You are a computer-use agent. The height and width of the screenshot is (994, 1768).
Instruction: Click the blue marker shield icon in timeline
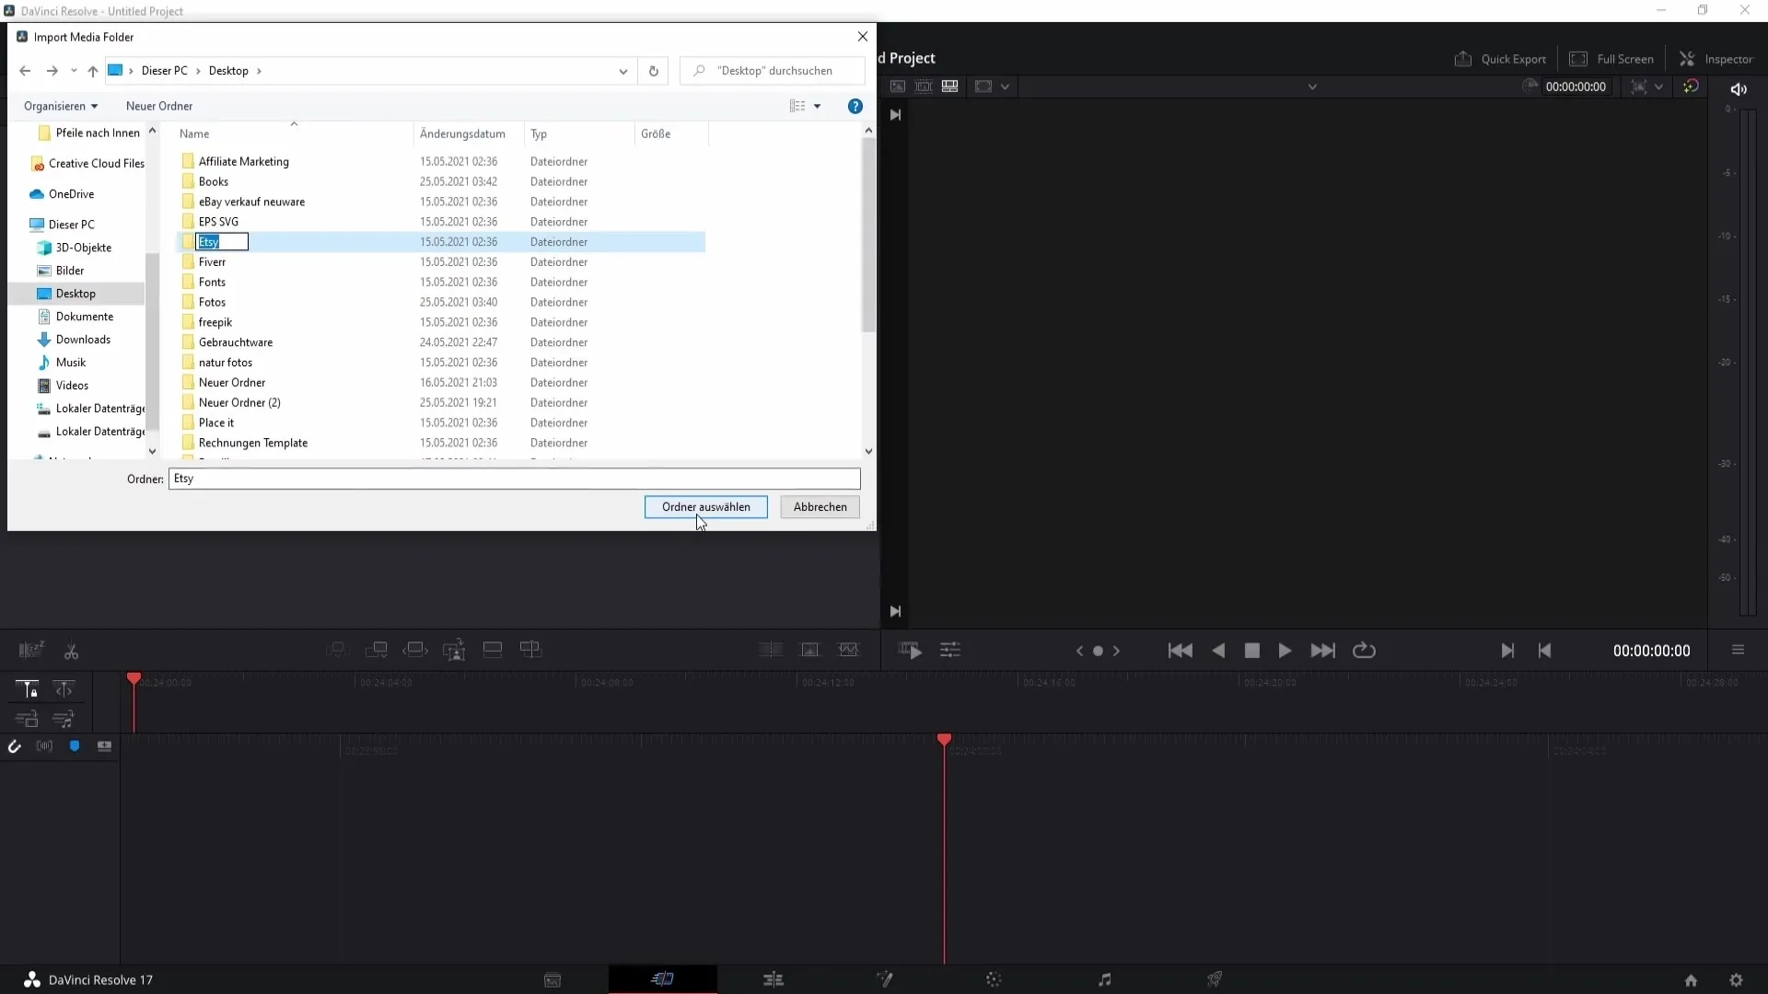(x=75, y=746)
